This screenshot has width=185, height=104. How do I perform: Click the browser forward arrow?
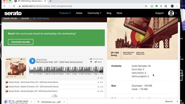[x=9, y=6]
